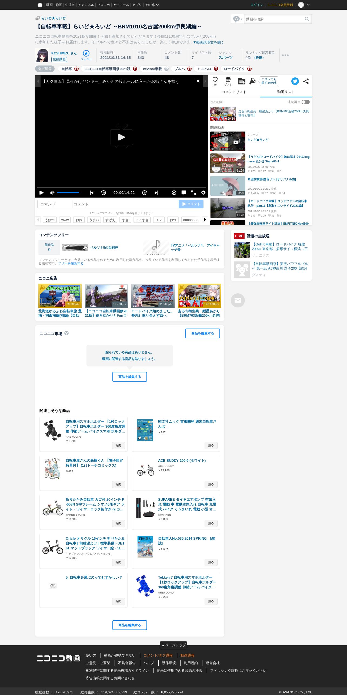Click the コマンド input field
Viewport: 347px width, 695px height.
tap(55, 204)
